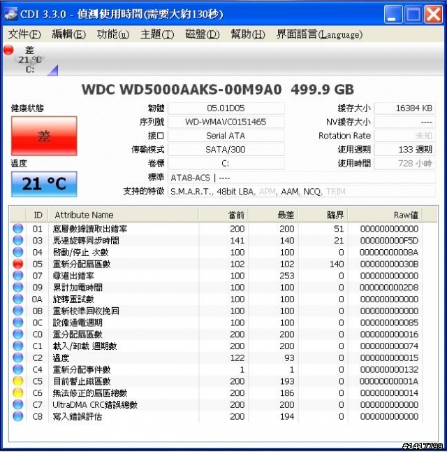This screenshot has height=452, width=447.
Task: Click red status icon for attribute 05
Action: pos(18,264)
